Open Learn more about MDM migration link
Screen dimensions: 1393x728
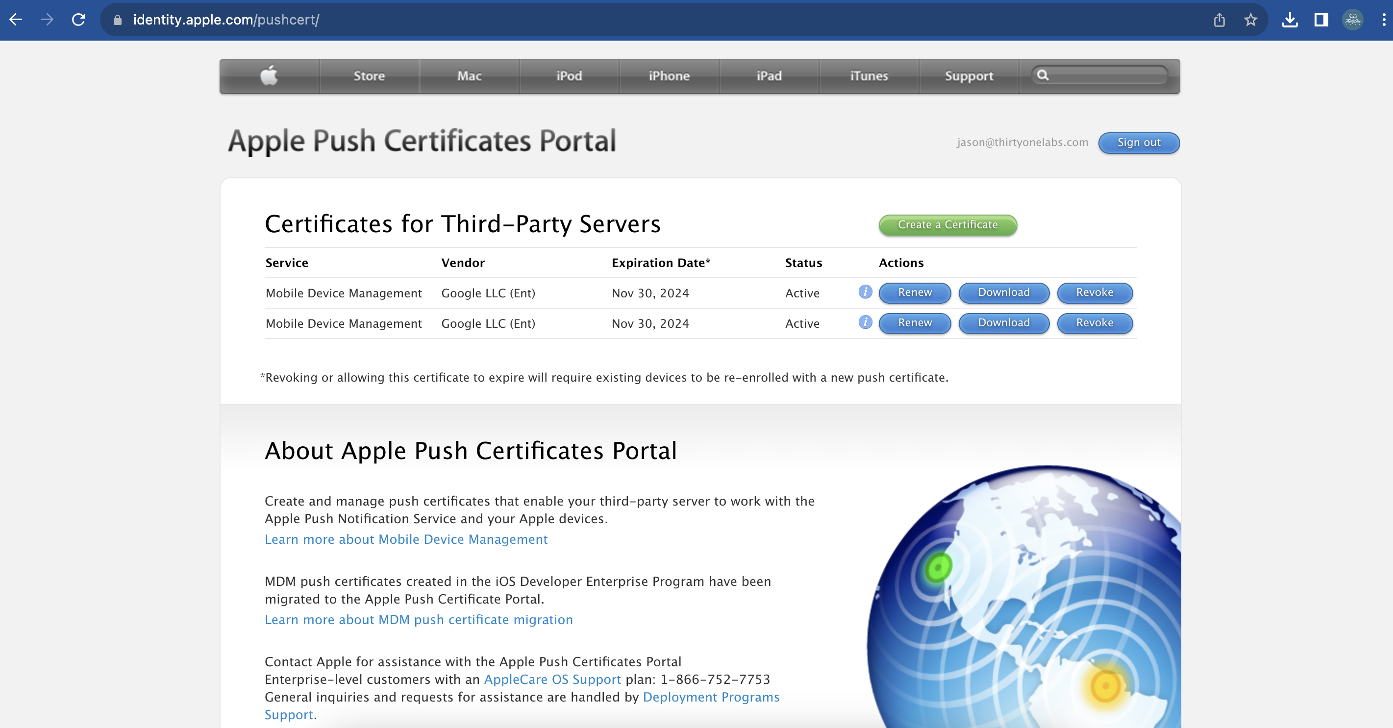click(x=419, y=619)
